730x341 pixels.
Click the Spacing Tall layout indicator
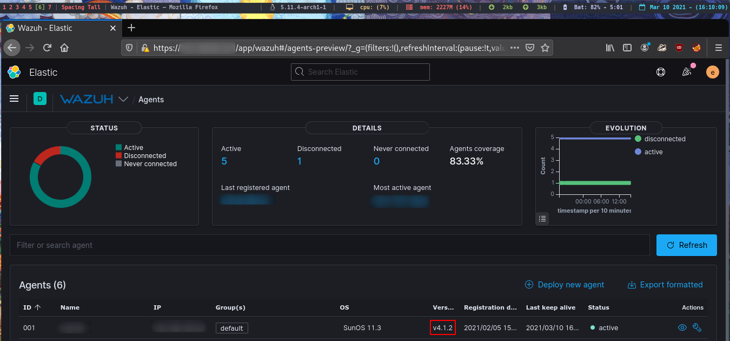pos(81,8)
